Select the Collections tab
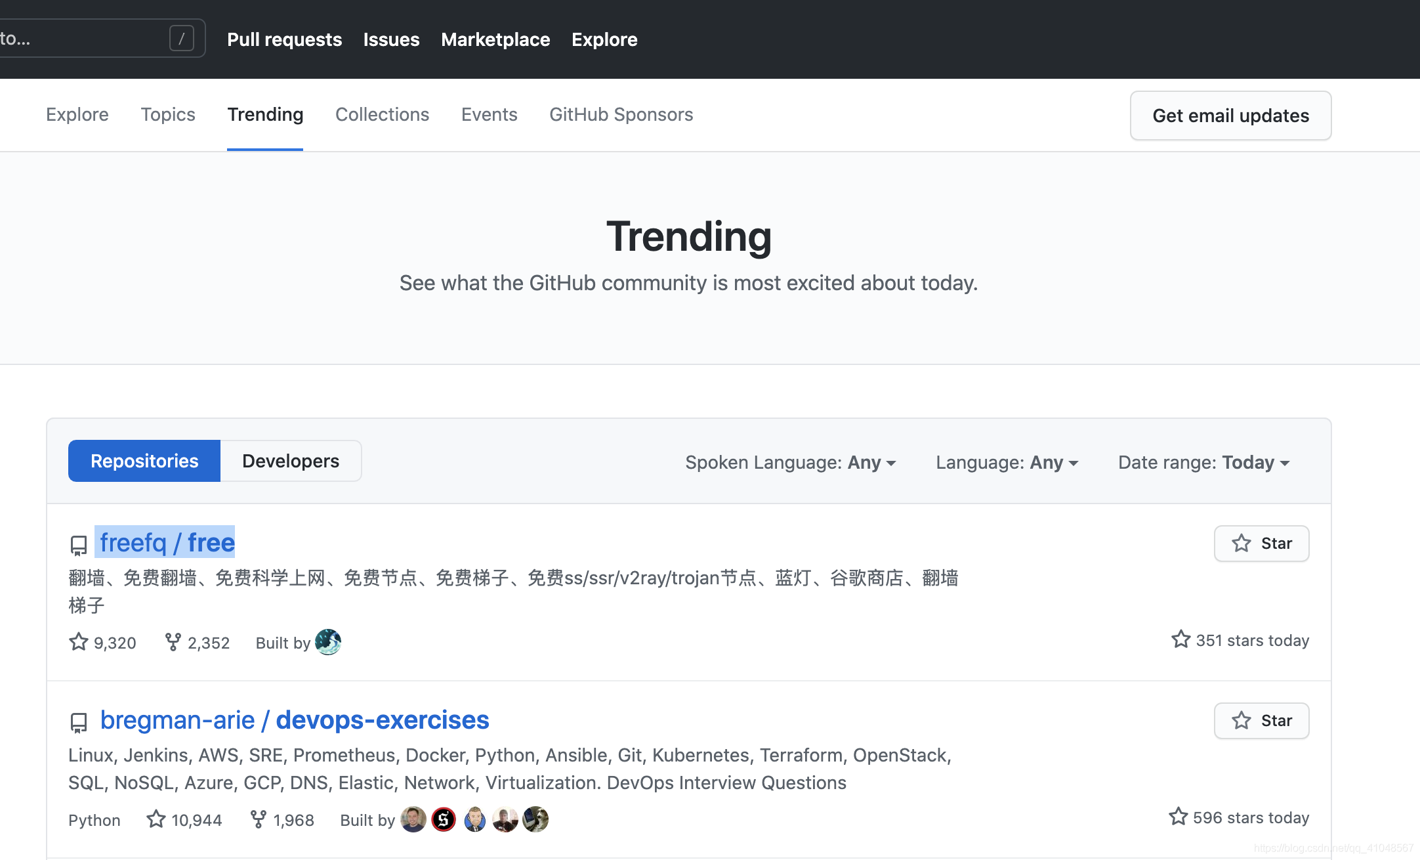This screenshot has height=860, width=1420. coord(382,114)
